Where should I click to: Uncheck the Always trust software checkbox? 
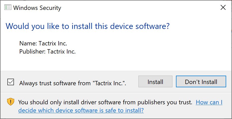(11, 82)
